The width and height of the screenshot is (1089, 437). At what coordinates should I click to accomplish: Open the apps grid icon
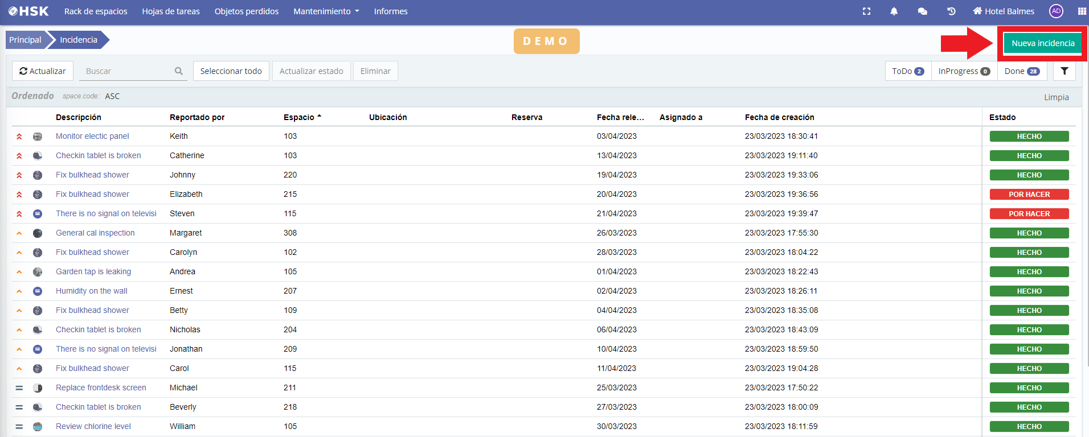point(1082,11)
